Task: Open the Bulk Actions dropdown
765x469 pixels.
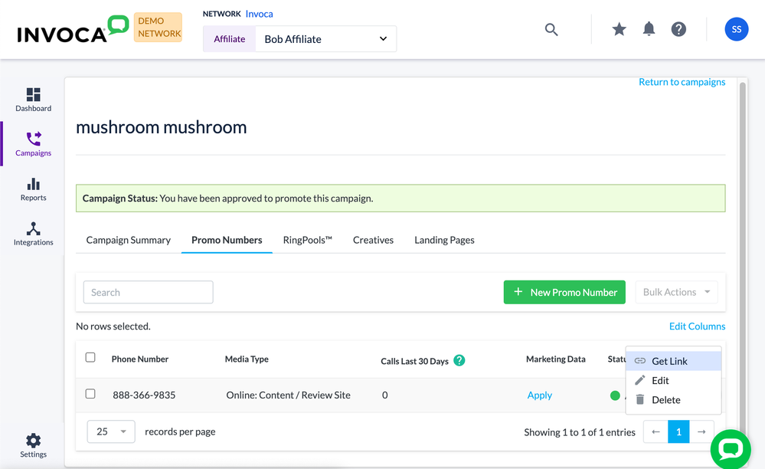Action: point(676,292)
